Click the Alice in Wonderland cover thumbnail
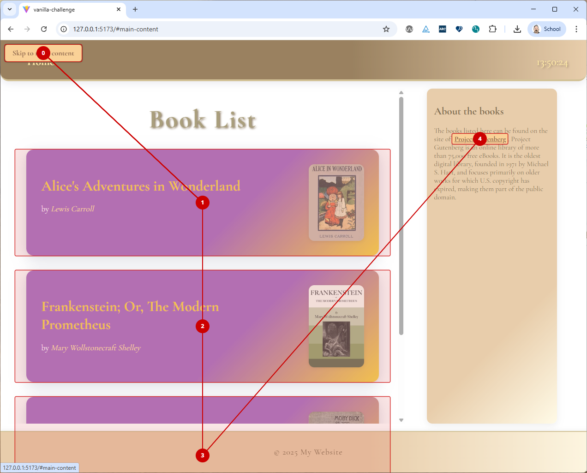The image size is (587, 473). click(336, 203)
